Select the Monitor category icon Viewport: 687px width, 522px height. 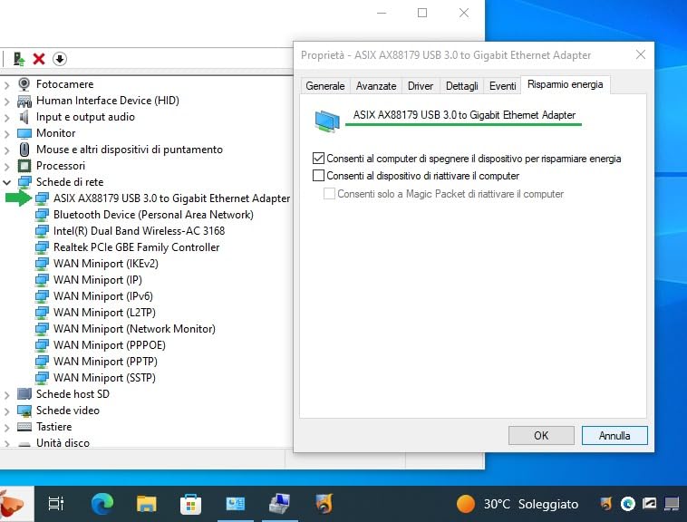pos(24,133)
